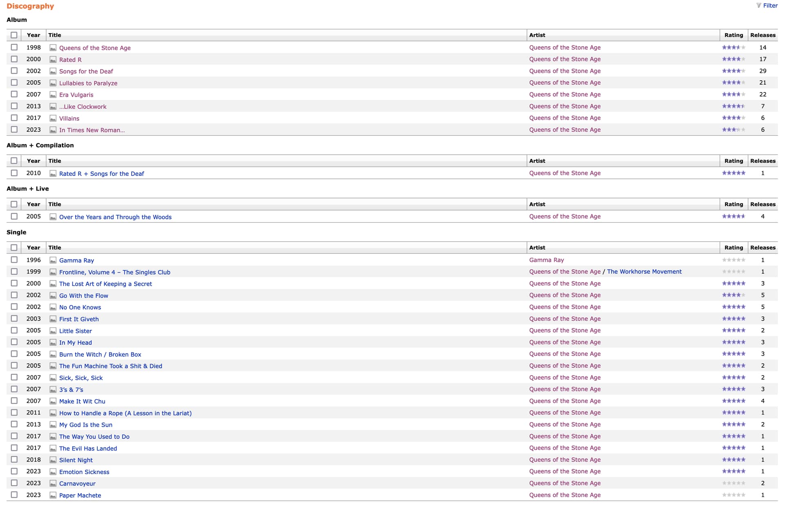Click cover art icon for Rated R + Songs for the Deaf

[x=53, y=174]
